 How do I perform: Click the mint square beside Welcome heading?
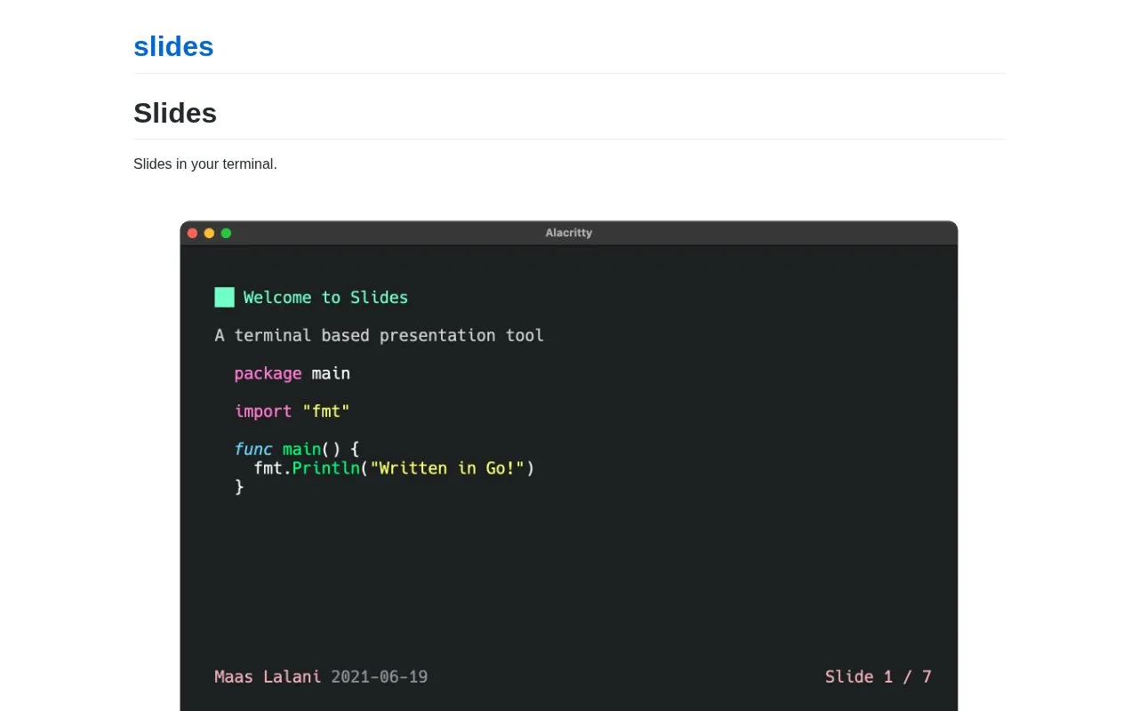[x=225, y=297]
